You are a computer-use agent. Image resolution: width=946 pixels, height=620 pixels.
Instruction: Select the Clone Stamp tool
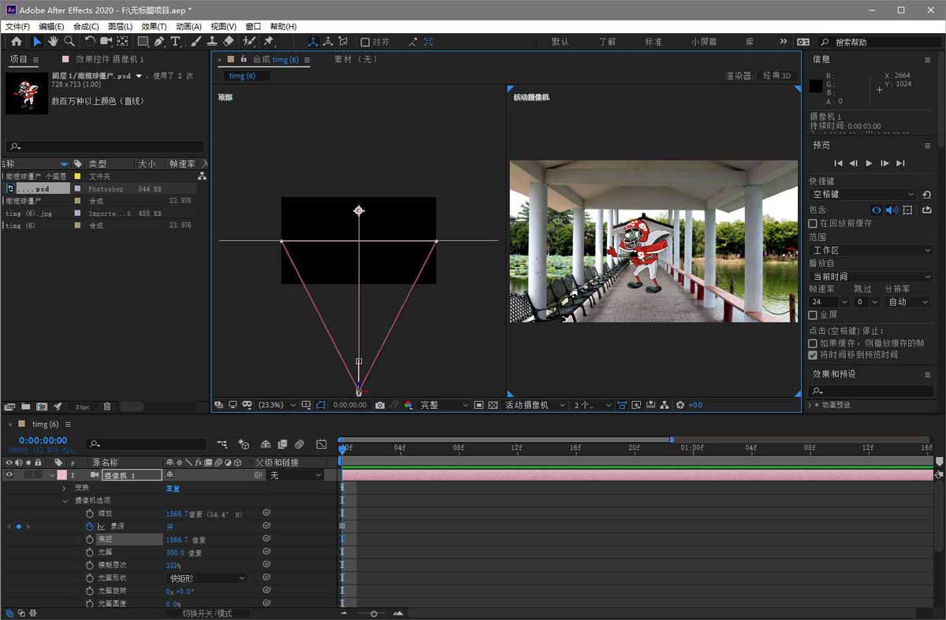[212, 42]
